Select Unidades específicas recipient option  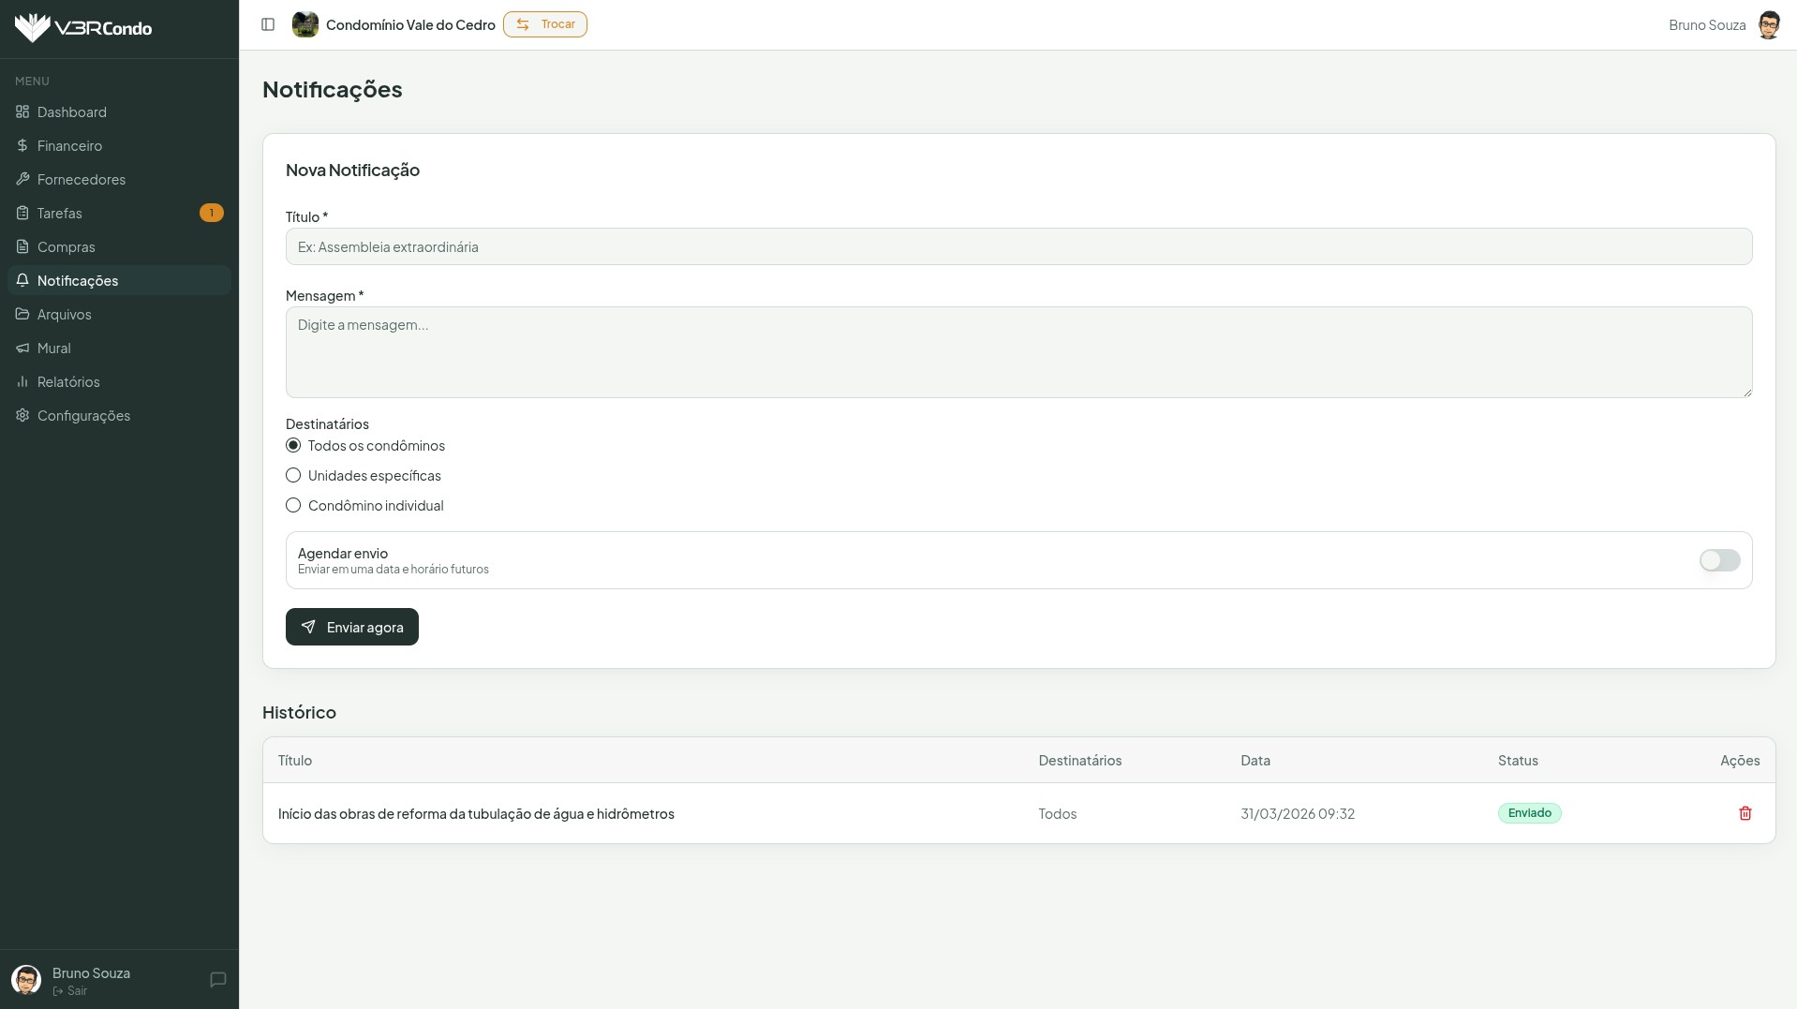293,476
